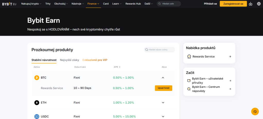Open Bybit Earn – Centrum nápovědy link
This screenshot has width=263, height=119.
[209, 89]
